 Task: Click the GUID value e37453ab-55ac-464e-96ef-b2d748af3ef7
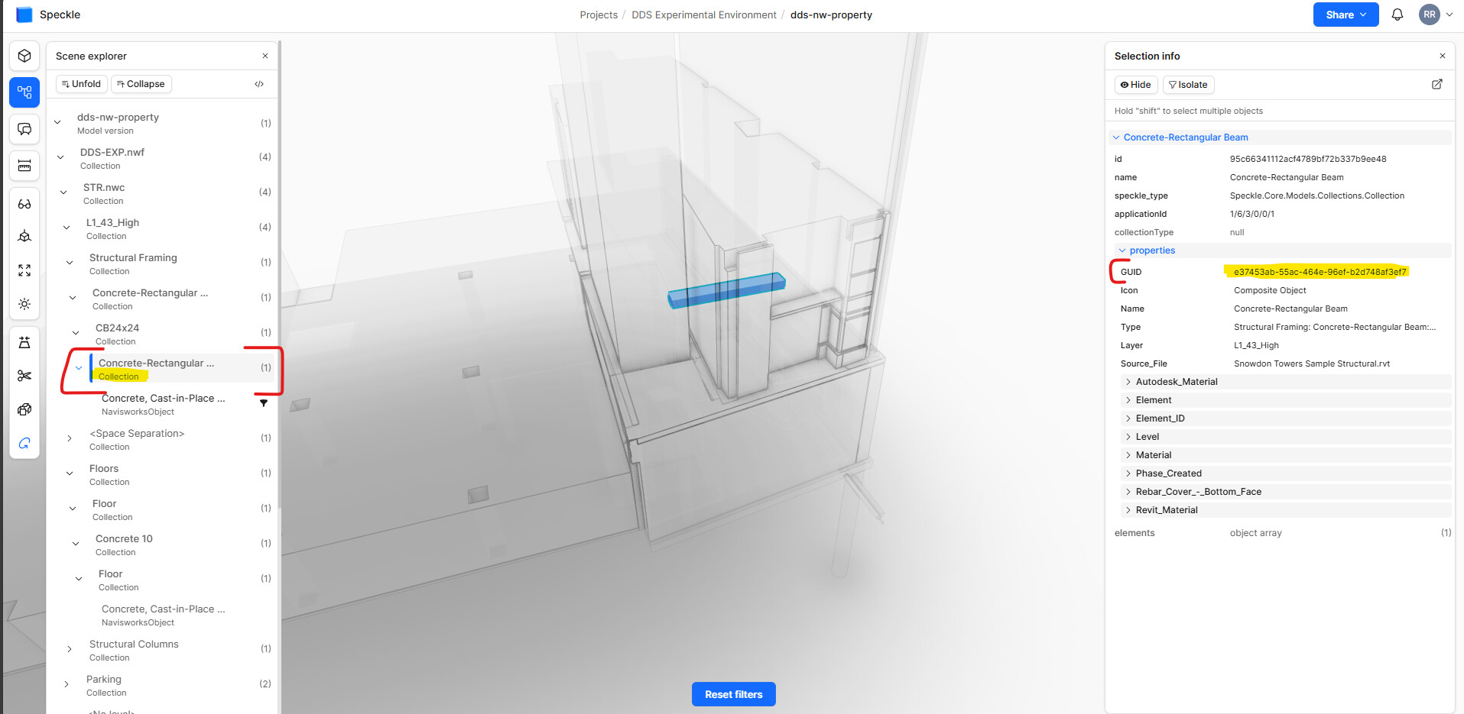click(x=1320, y=272)
